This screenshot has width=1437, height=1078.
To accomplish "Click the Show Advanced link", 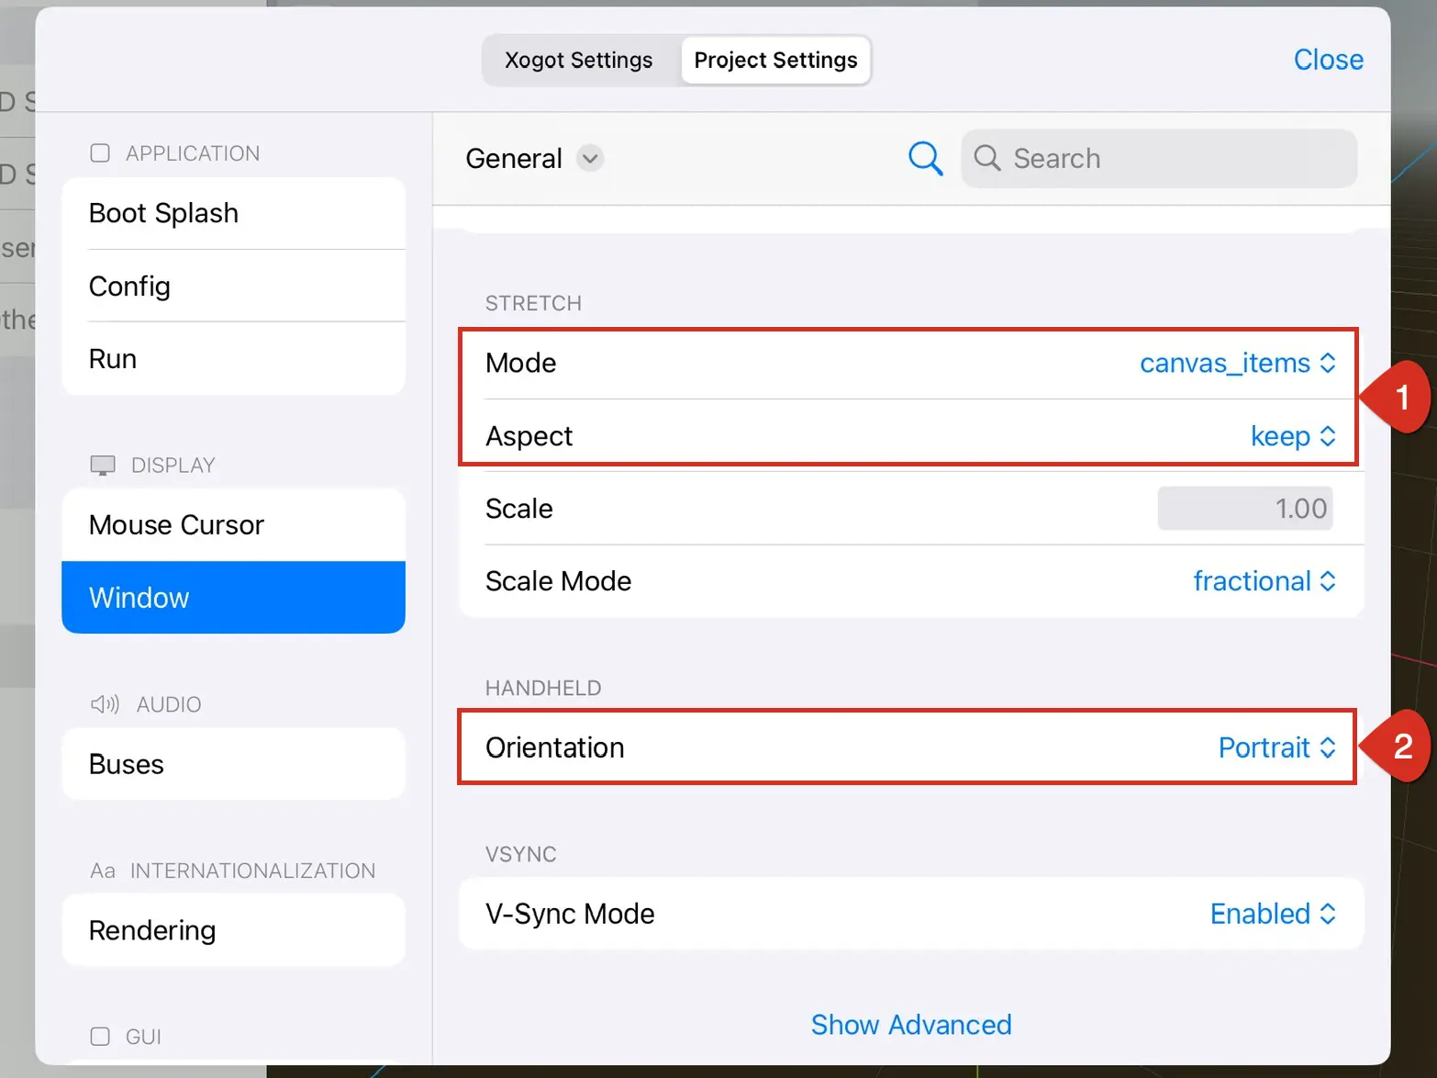I will point(911,1025).
